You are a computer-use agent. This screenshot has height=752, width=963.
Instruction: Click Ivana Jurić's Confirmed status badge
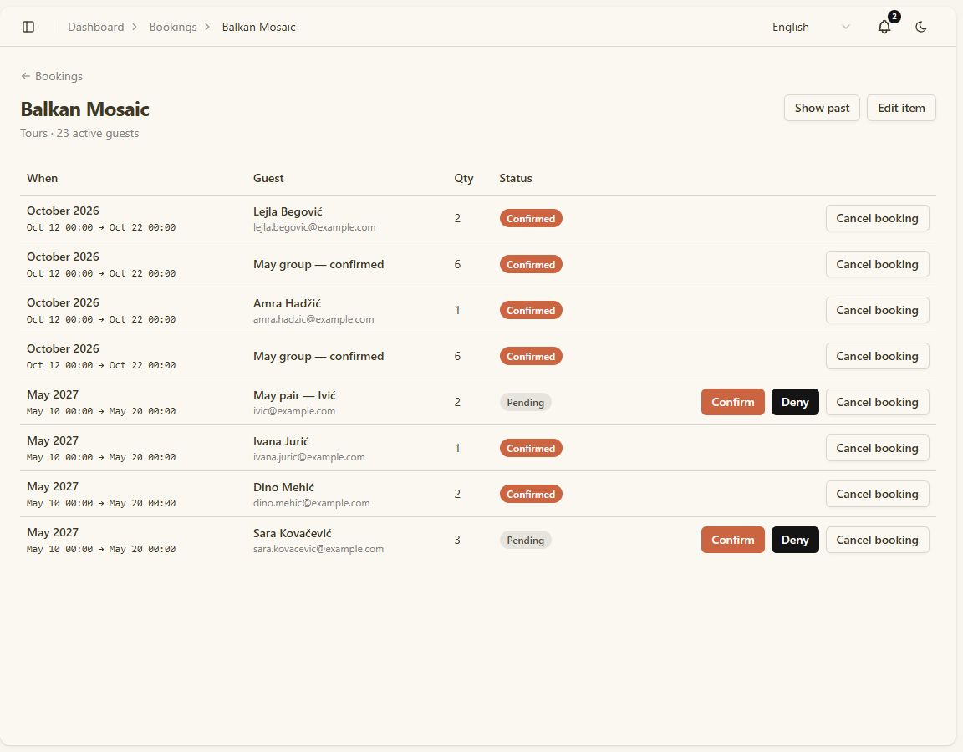pyautogui.click(x=531, y=448)
